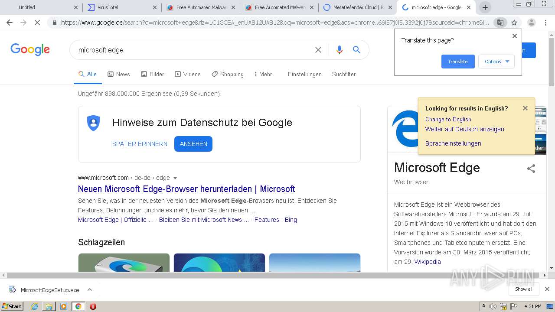Open the Chrome profile avatar

pyautogui.click(x=531, y=23)
